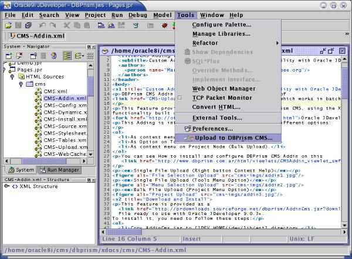Click the editor horizontal scrollbar thumb
352x259 pixels.
point(124,232)
